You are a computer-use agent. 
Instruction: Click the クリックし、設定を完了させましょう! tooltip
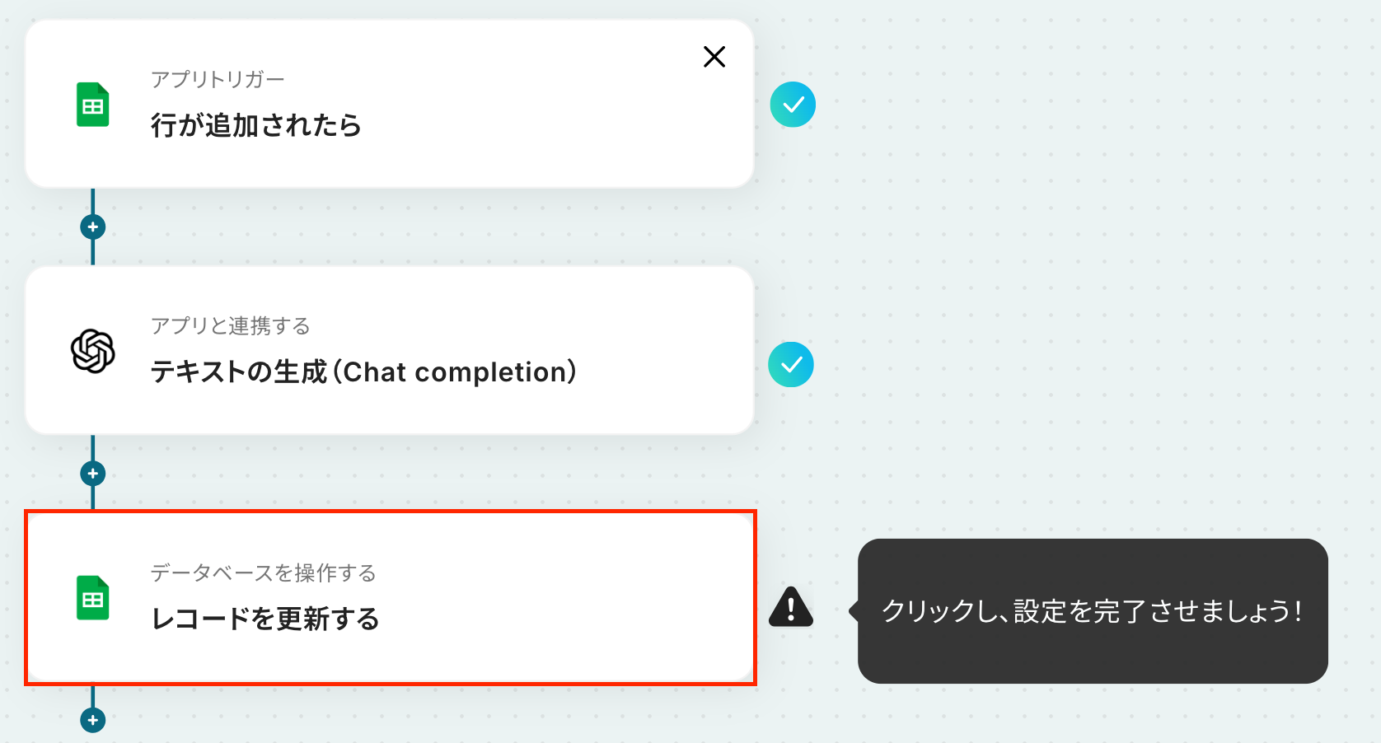coord(1093,611)
